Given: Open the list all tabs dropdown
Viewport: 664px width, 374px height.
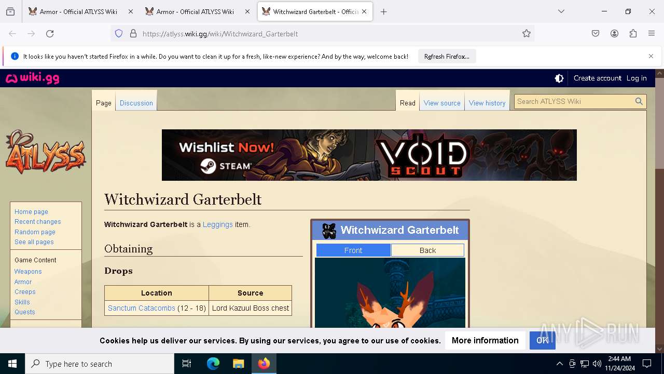Looking at the screenshot, I should pos(561,11).
